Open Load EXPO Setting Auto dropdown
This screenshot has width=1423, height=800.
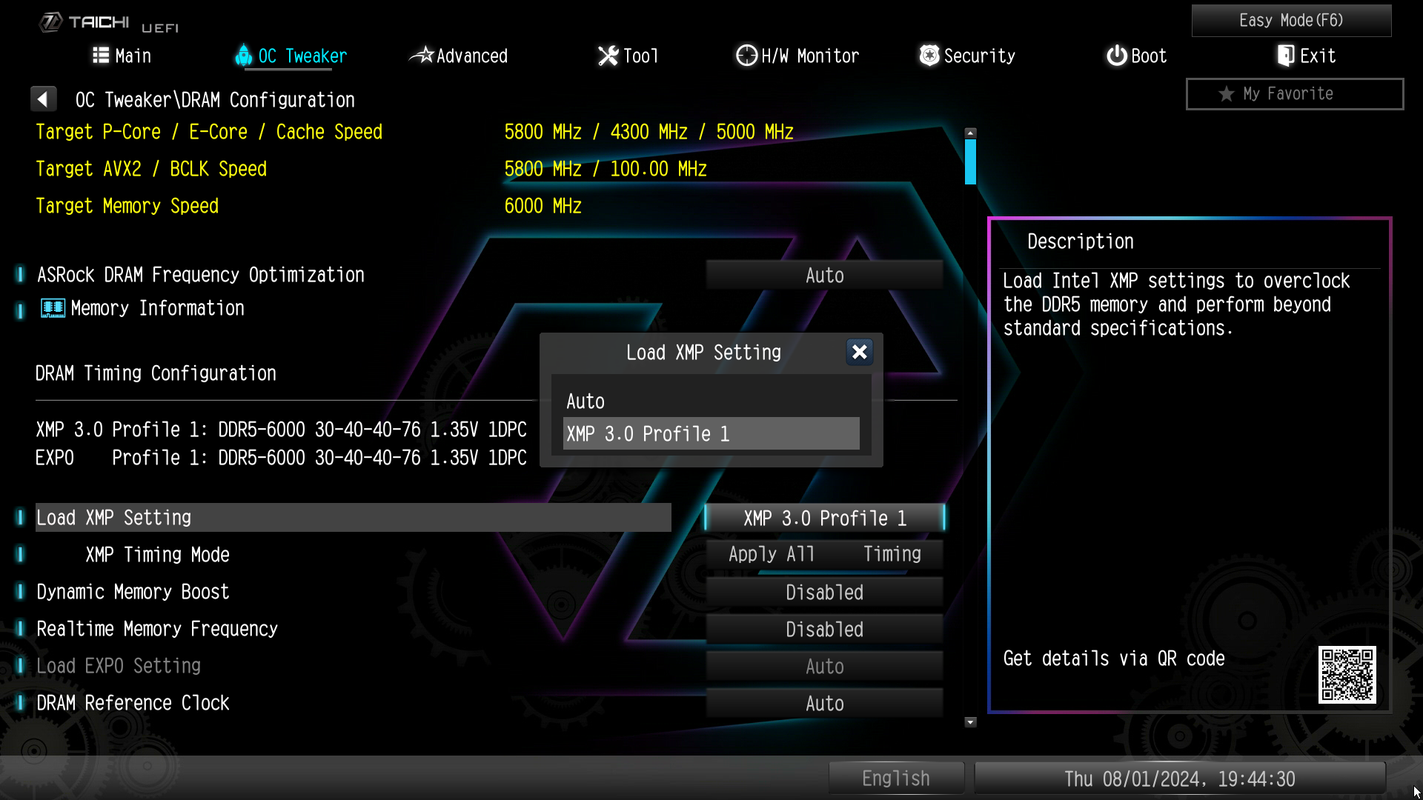pos(824,666)
